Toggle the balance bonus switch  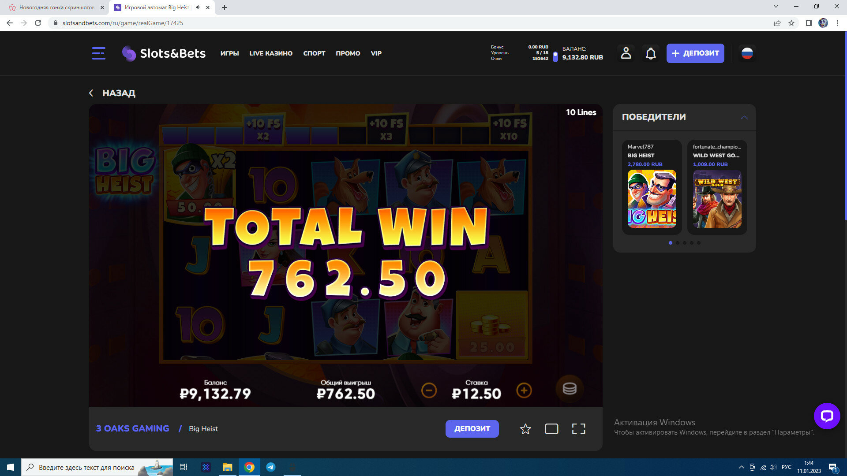coord(555,56)
